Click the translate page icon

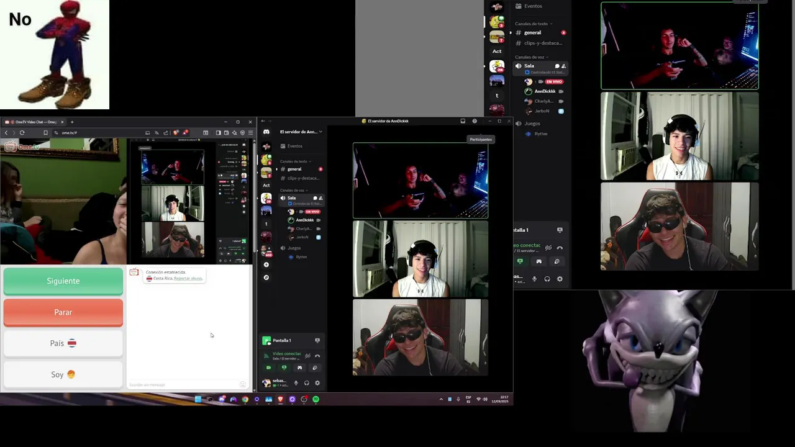point(157,133)
